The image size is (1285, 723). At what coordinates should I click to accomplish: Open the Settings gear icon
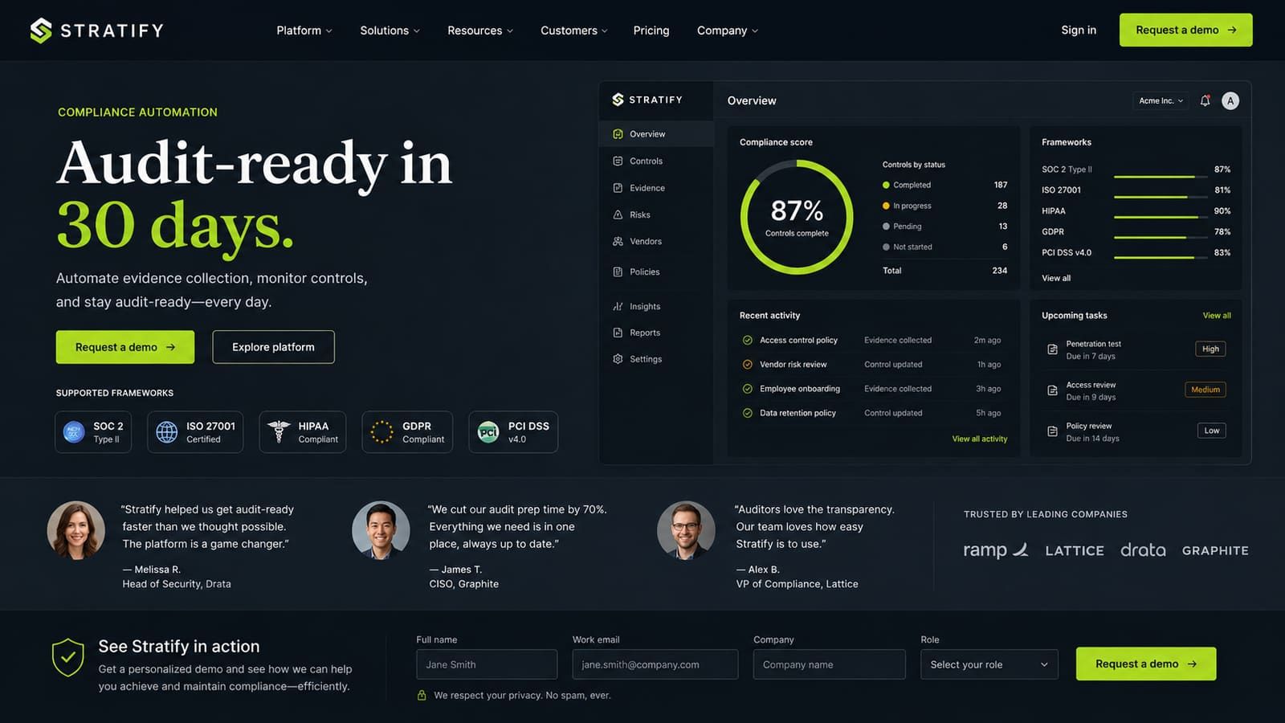pos(618,359)
